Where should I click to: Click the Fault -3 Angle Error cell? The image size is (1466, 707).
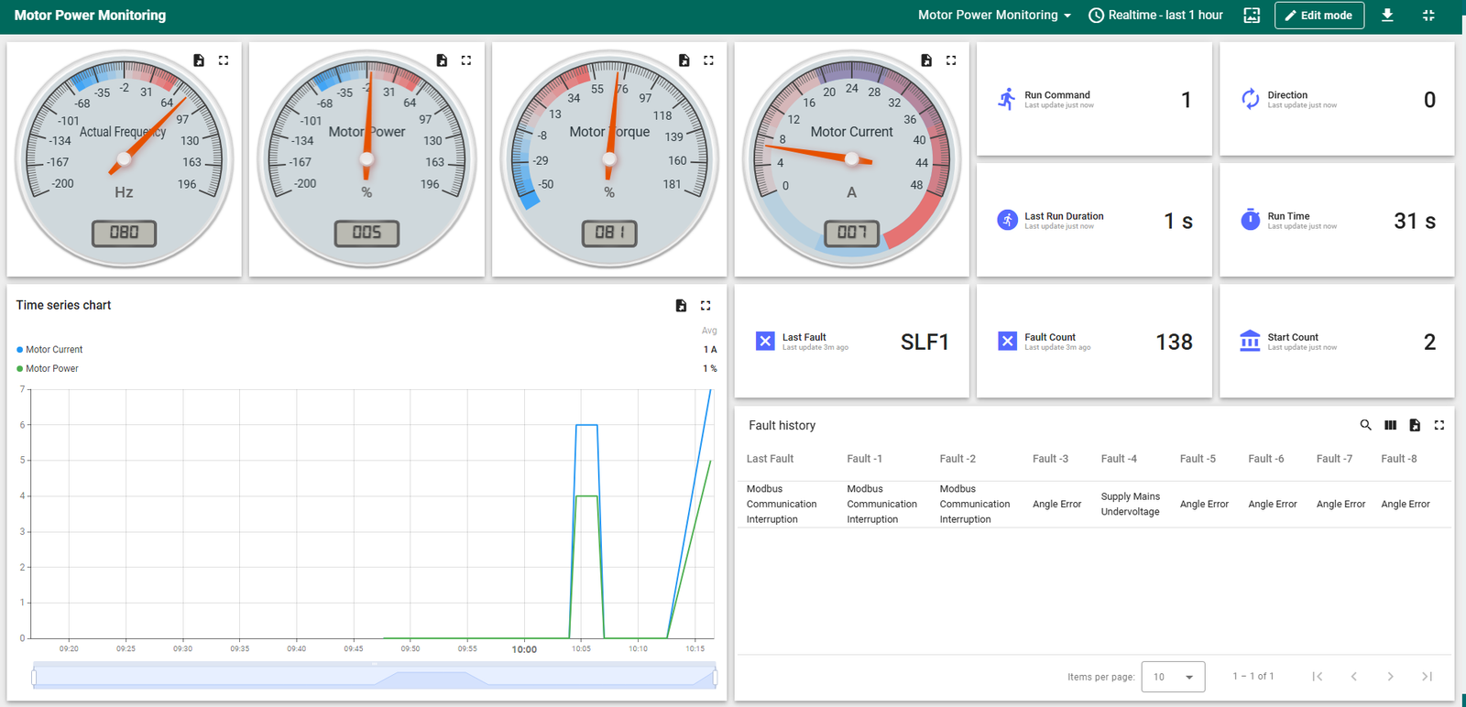(1056, 505)
